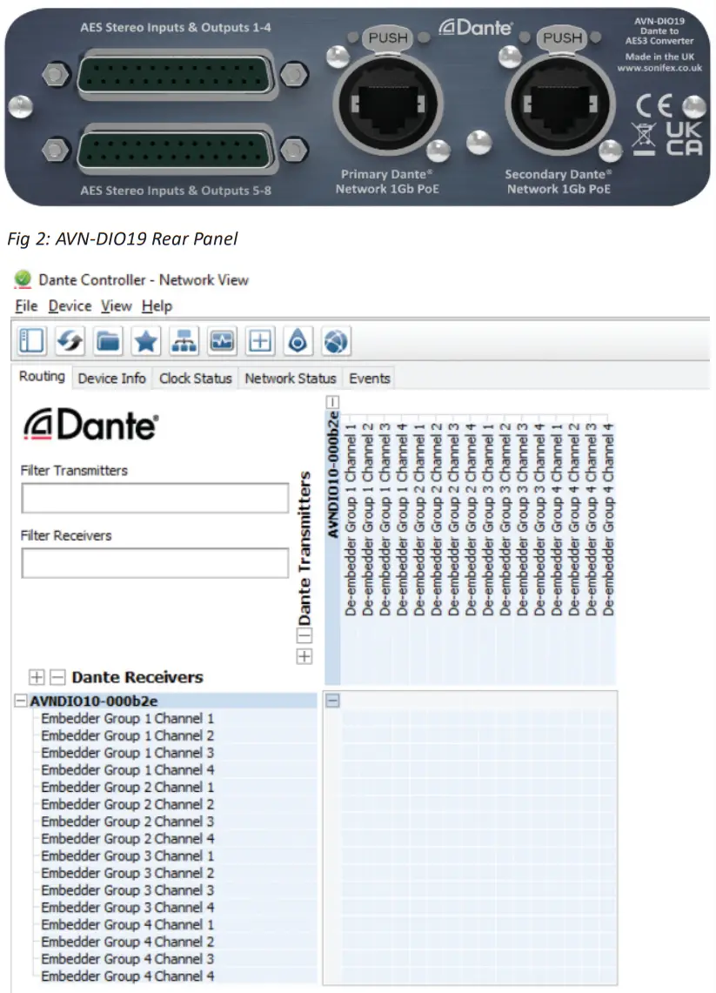
Task: Toggle the filter pane display
Action: click(x=30, y=340)
